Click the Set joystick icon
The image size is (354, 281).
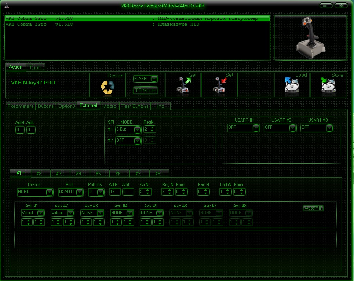pyautogui.click(x=220, y=85)
